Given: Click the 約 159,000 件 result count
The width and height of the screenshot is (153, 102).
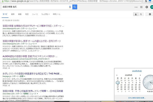Looking at the screenshot, I should 11,20.
